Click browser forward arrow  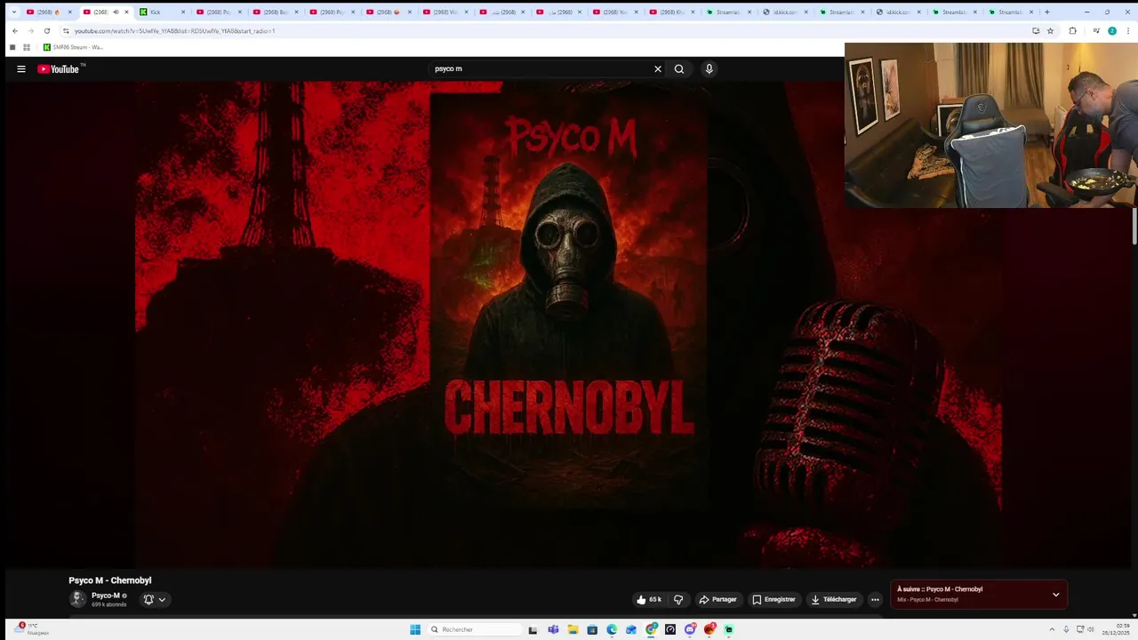tap(30, 30)
